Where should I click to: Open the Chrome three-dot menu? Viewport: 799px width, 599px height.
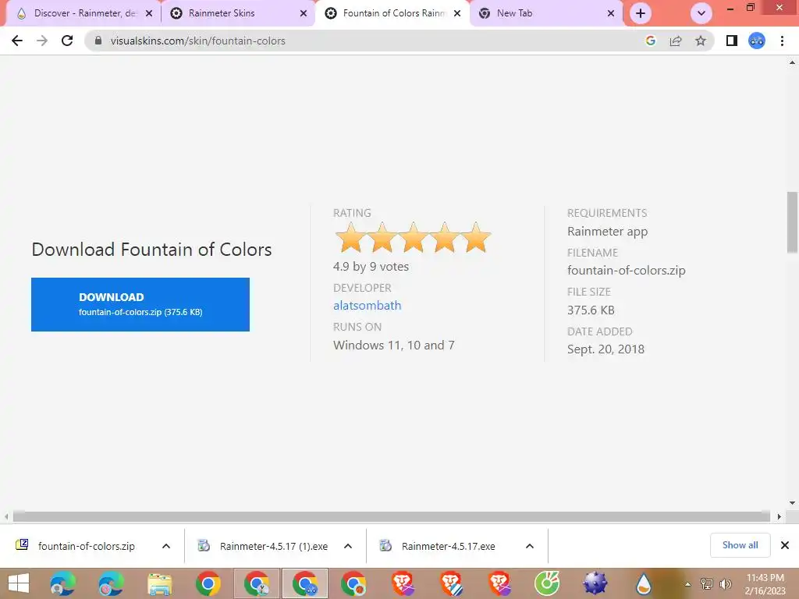tap(782, 41)
